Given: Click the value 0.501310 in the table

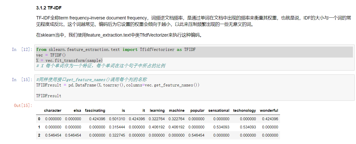Looking at the screenshot, I should (x=117, y=119).
